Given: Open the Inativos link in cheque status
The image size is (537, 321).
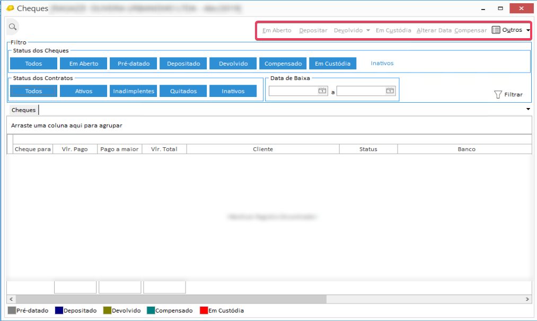Looking at the screenshot, I should tap(382, 63).
